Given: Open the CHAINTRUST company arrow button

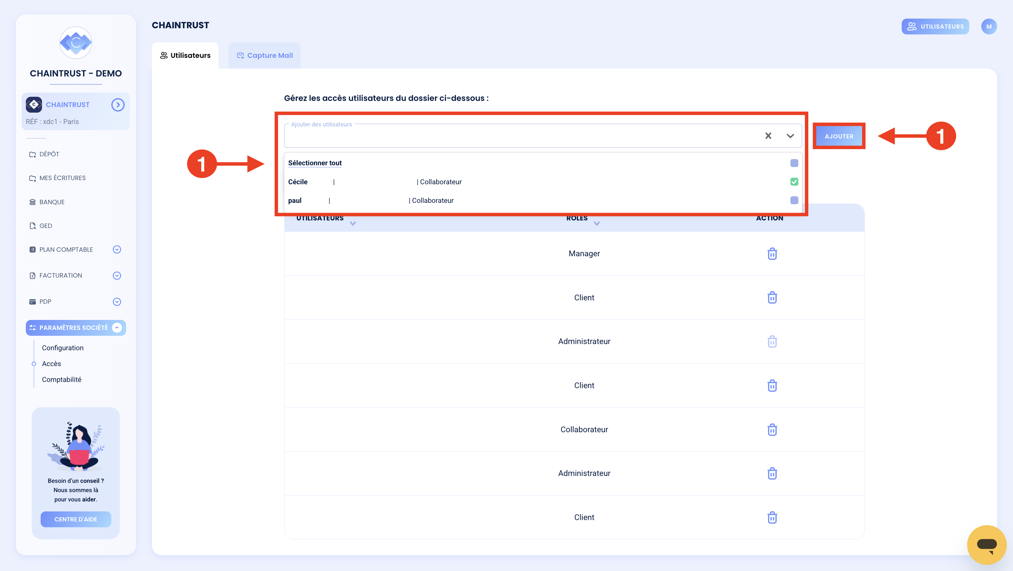Looking at the screenshot, I should (117, 105).
